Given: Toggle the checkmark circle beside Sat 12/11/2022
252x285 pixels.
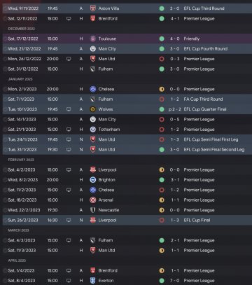Looking at the screenshot, I should click(5, 18).
